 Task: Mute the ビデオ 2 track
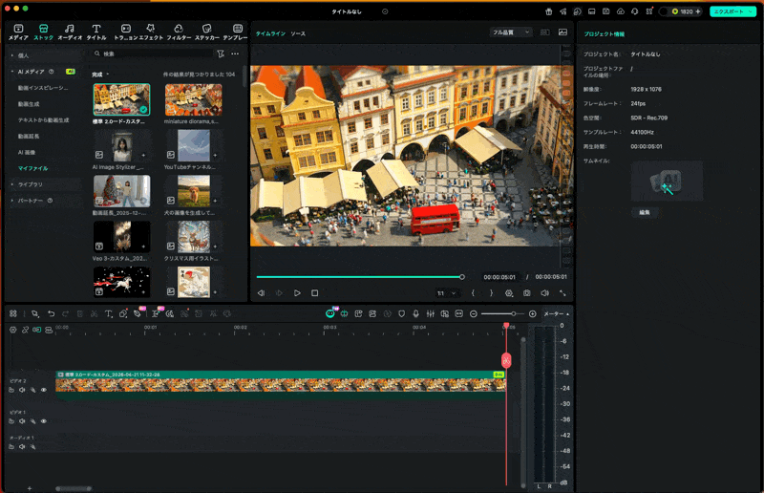(22, 390)
